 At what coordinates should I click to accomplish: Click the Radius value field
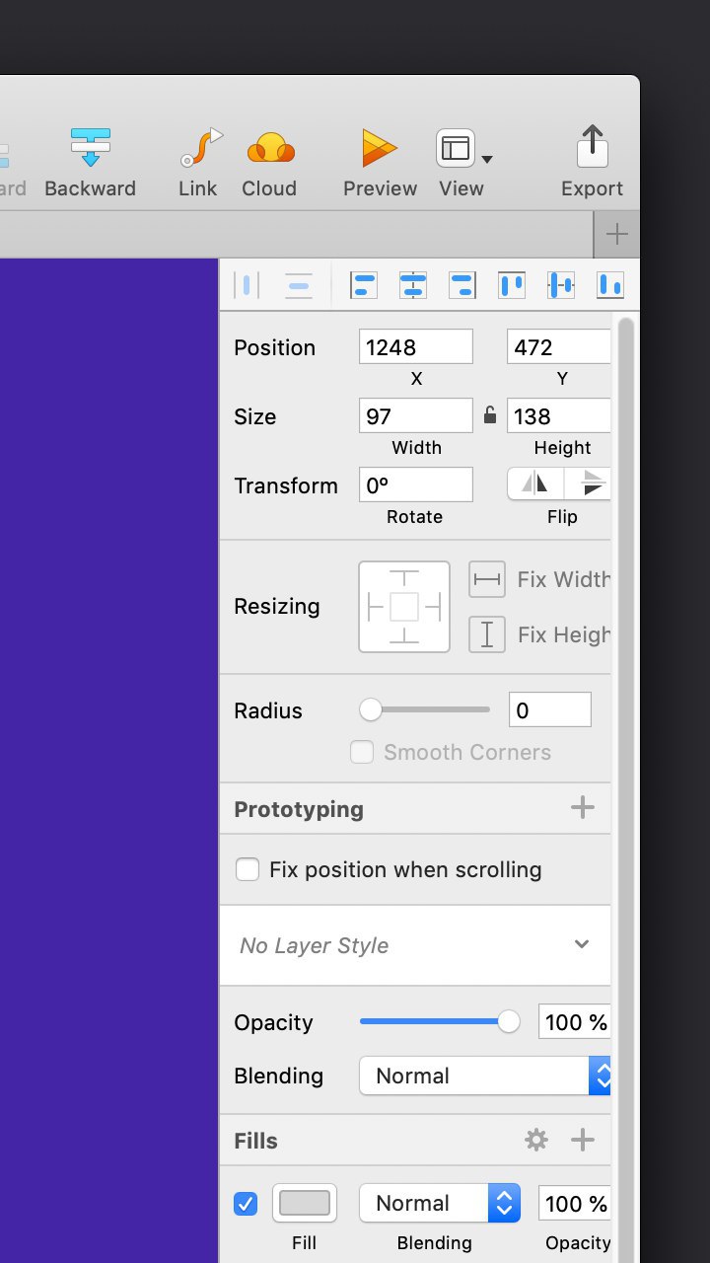coord(550,710)
